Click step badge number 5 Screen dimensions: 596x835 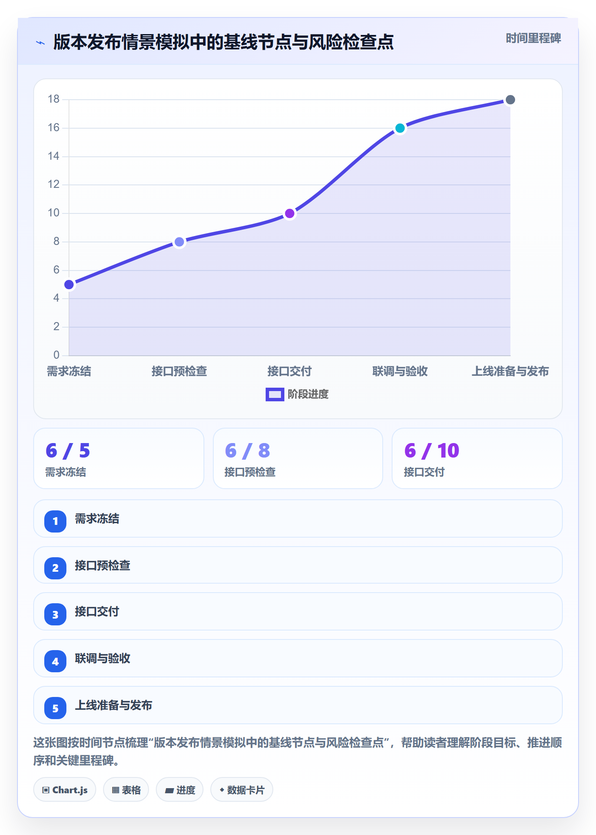pyautogui.click(x=55, y=708)
